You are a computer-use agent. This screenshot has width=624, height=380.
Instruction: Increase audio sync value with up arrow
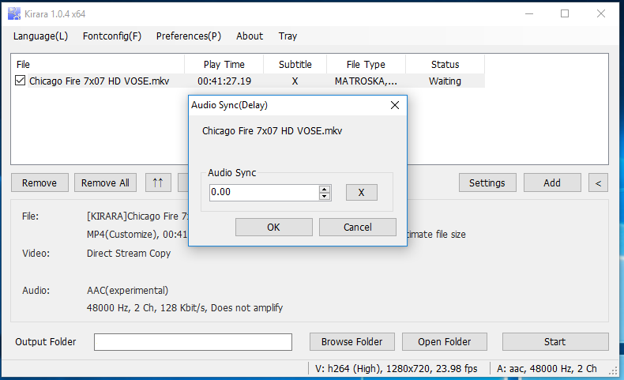(325, 189)
